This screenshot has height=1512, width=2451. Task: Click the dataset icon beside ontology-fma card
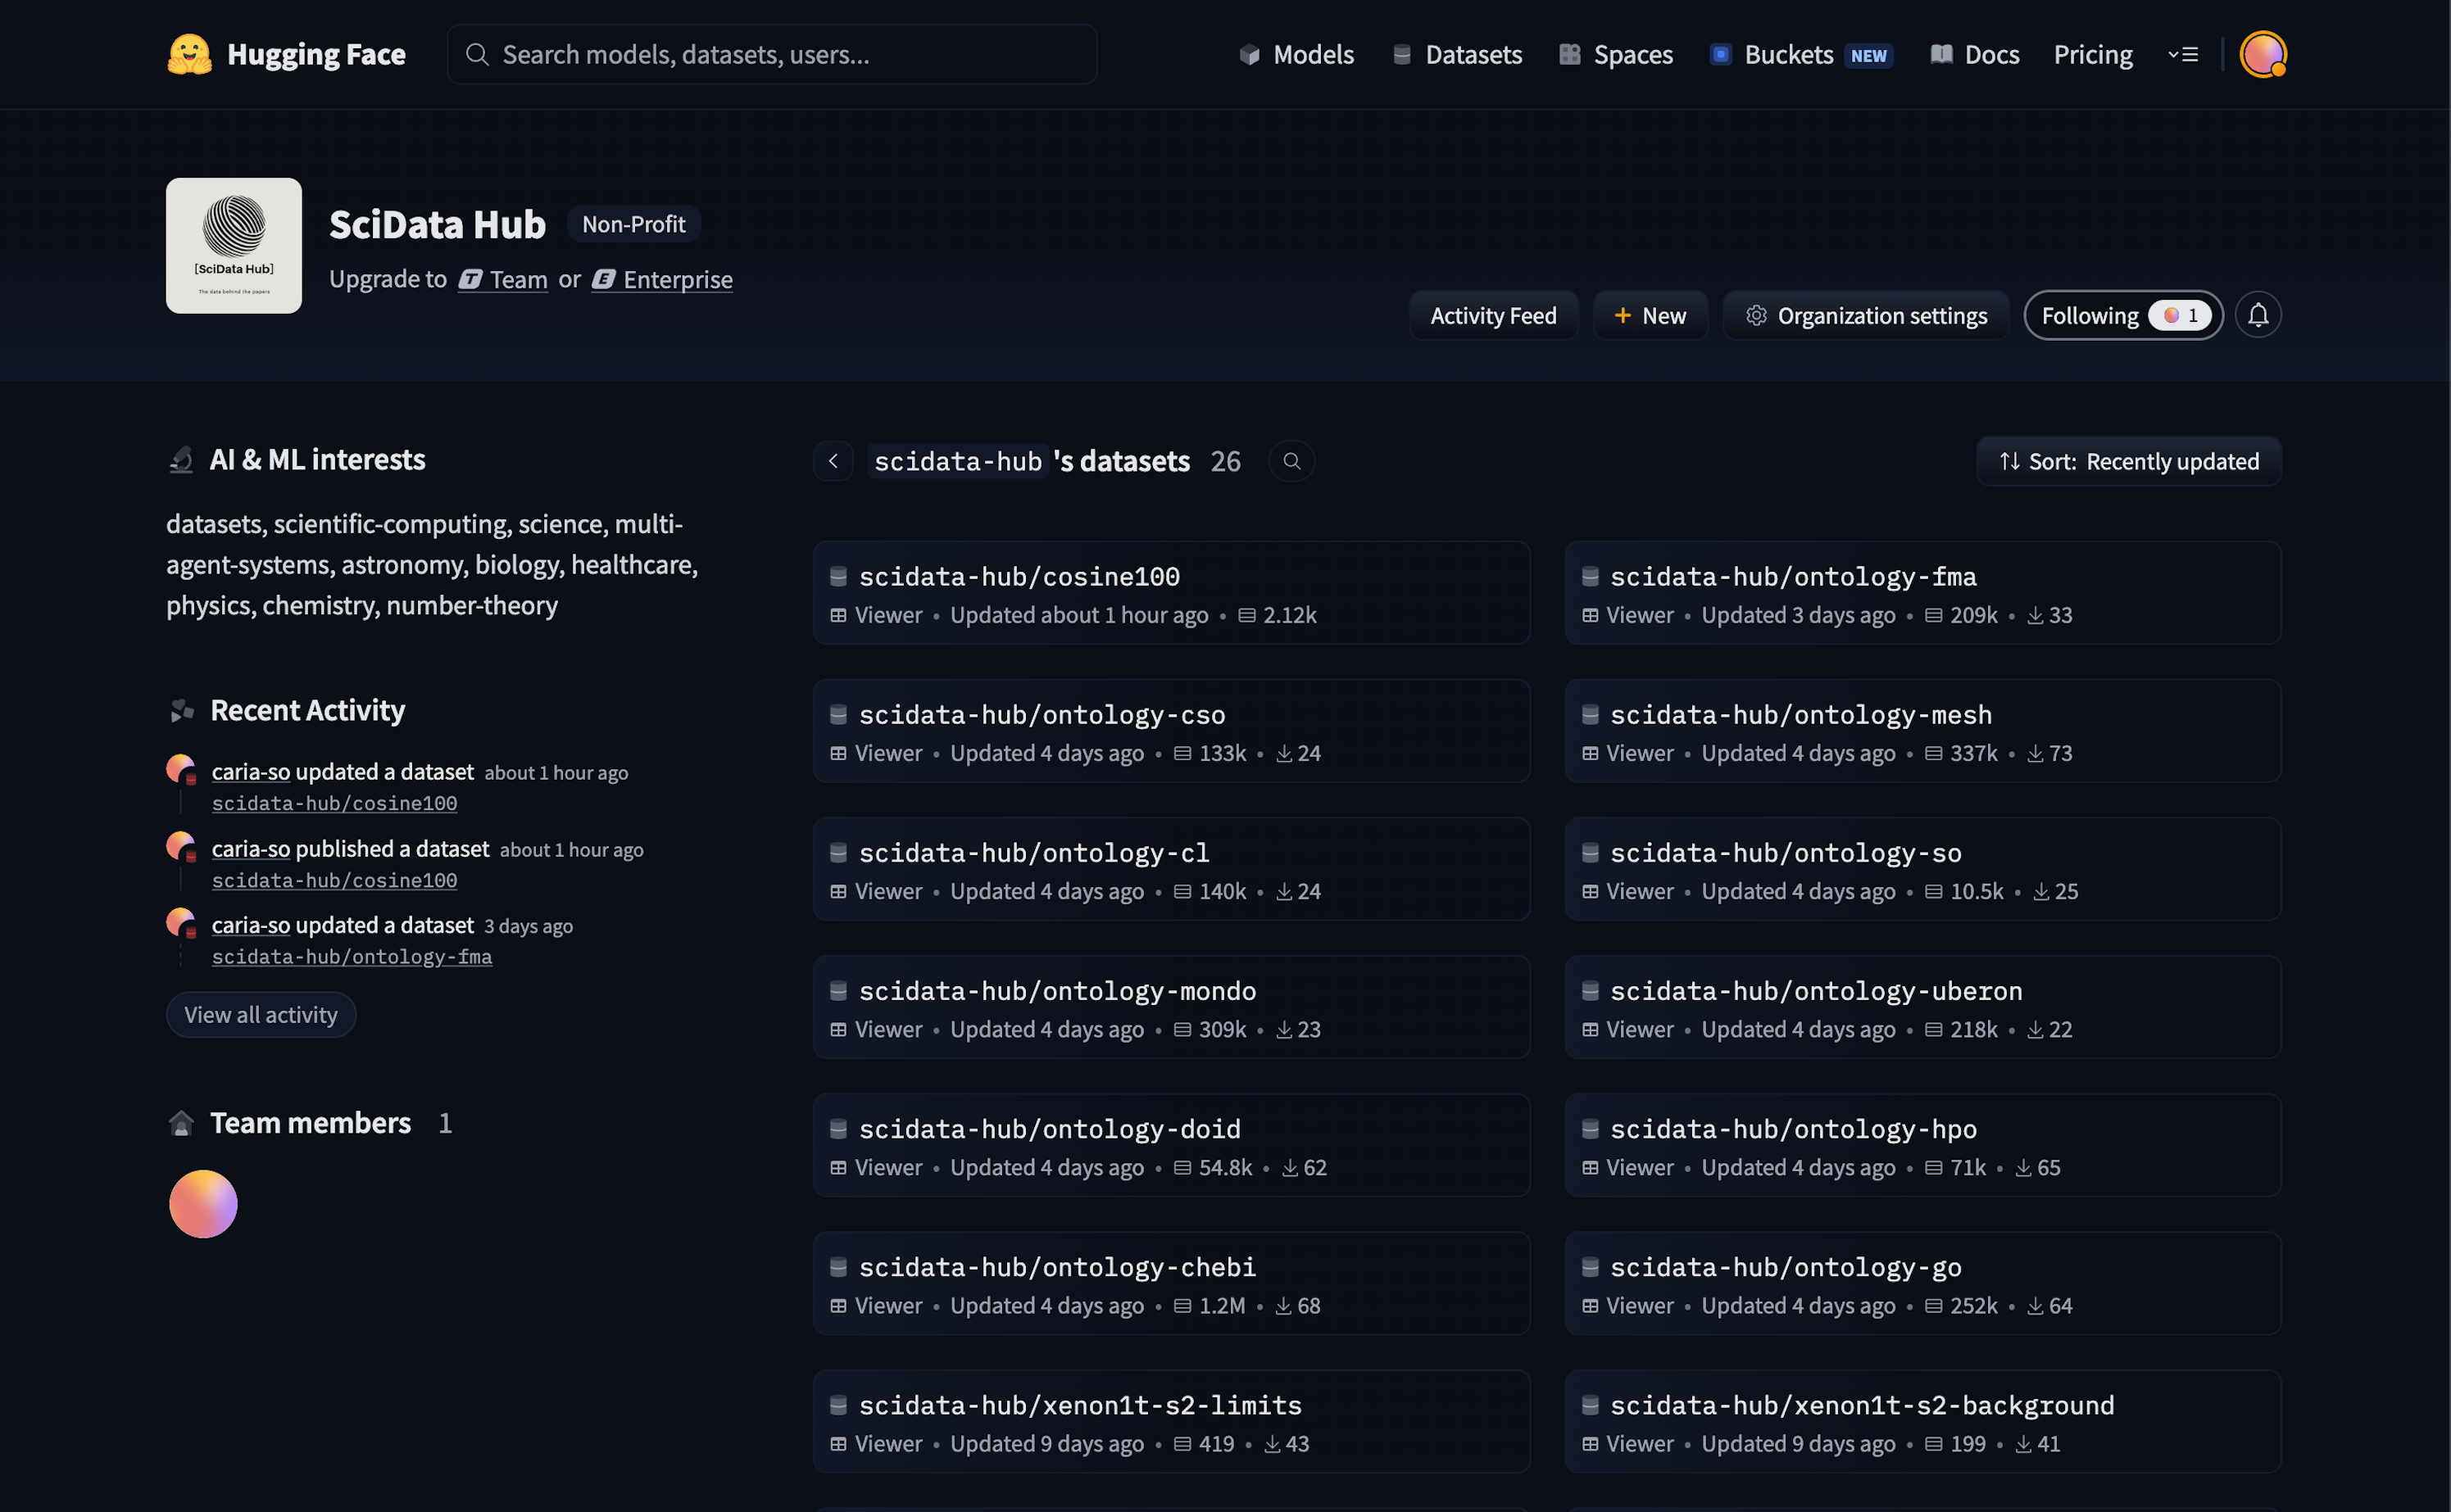tap(1590, 576)
